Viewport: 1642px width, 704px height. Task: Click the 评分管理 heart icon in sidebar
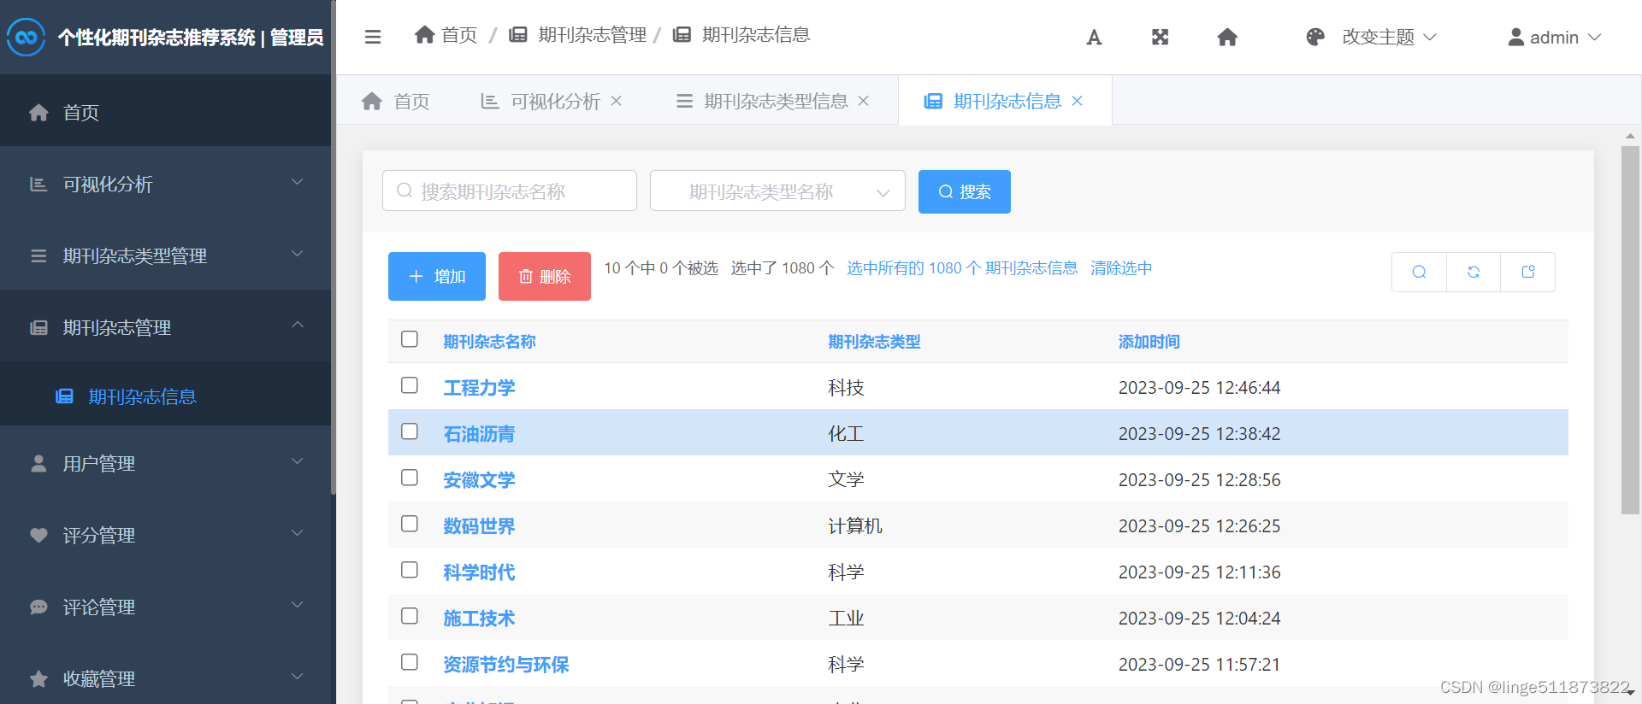[x=38, y=535]
